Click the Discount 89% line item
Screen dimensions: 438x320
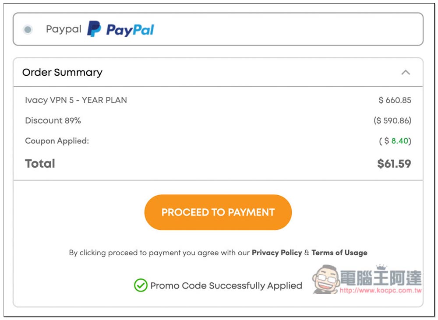click(x=53, y=120)
